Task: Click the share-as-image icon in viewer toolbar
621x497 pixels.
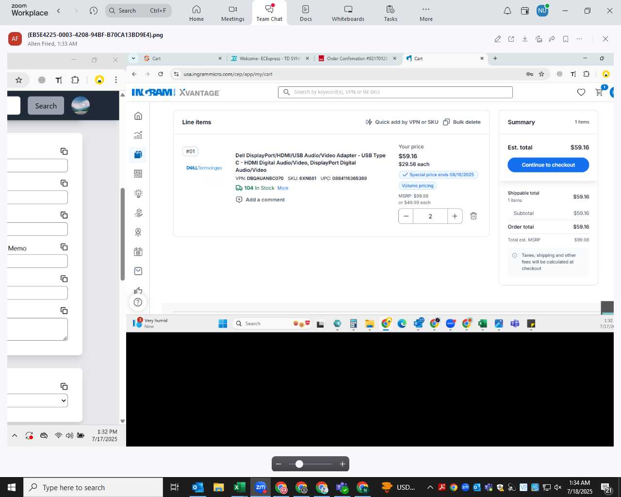Action: pyautogui.click(x=539, y=39)
